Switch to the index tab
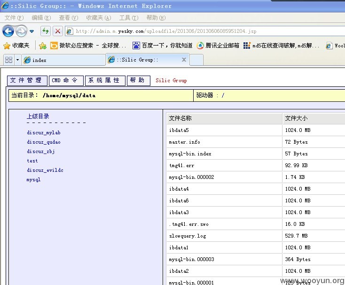The height and width of the screenshot is (285, 345). [x=63, y=60]
